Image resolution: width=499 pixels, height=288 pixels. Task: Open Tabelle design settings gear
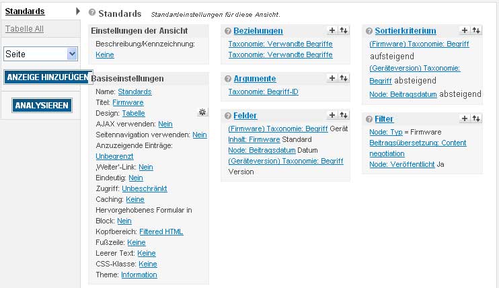tap(202, 112)
